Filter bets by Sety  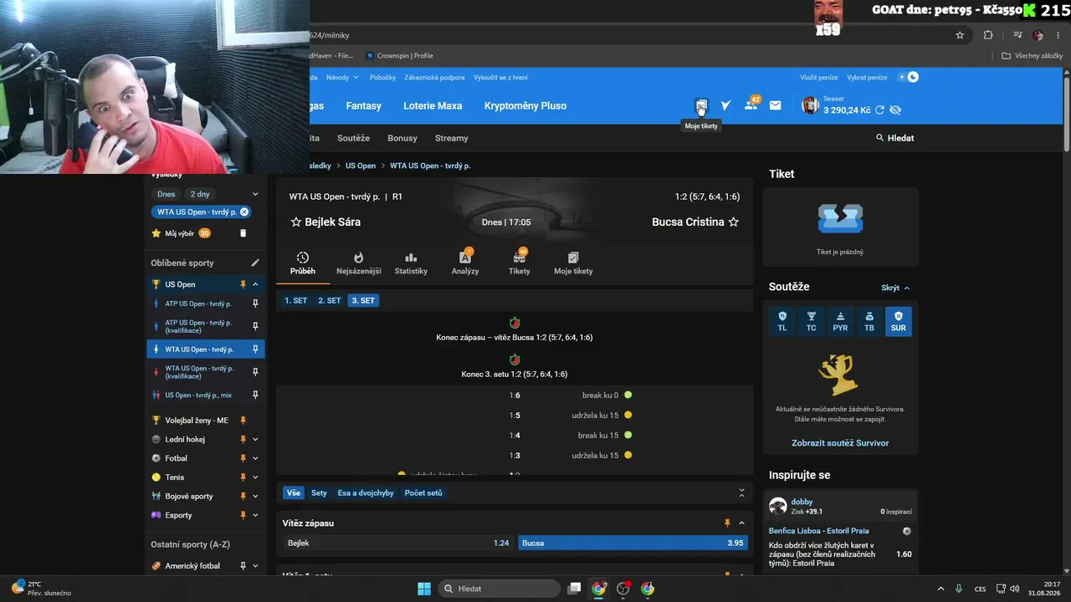tap(319, 493)
